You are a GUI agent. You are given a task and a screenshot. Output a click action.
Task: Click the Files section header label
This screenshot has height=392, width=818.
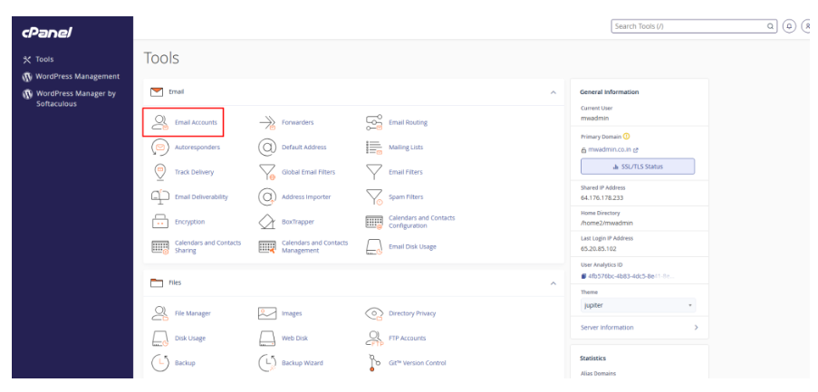click(x=175, y=283)
